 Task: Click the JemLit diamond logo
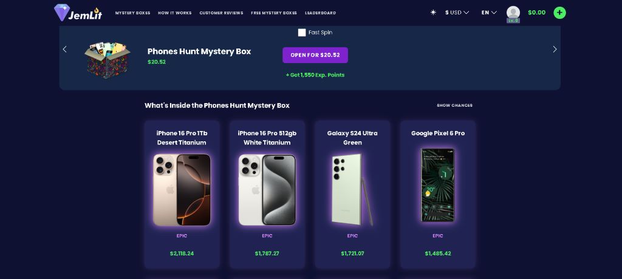(78, 13)
